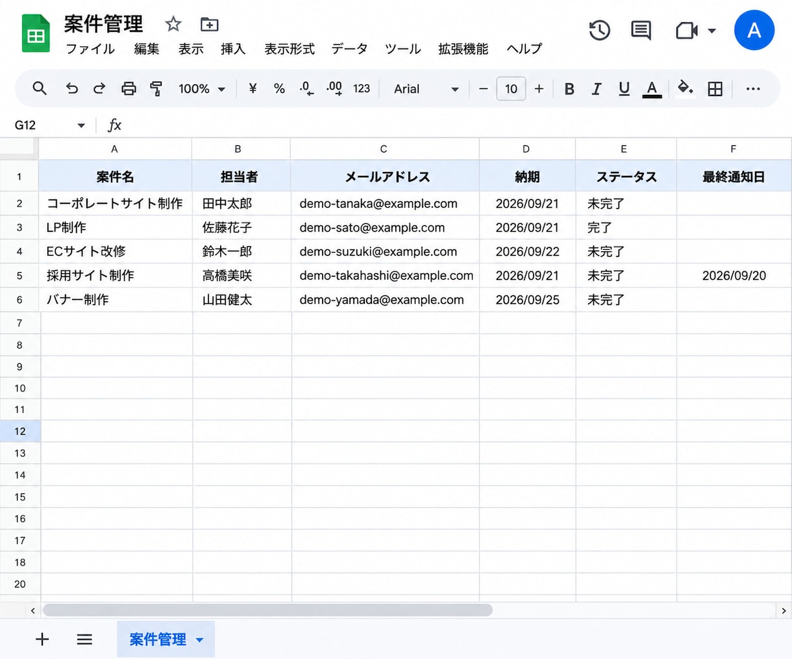The image size is (792, 659).
Task: Open the zoom 100% dropdown
Action: (x=202, y=88)
